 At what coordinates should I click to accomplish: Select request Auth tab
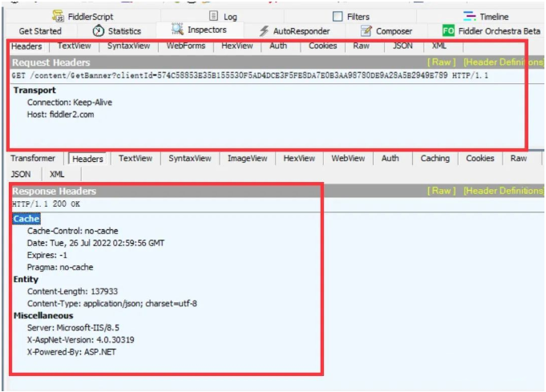pyautogui.click(x=278, y=46)
